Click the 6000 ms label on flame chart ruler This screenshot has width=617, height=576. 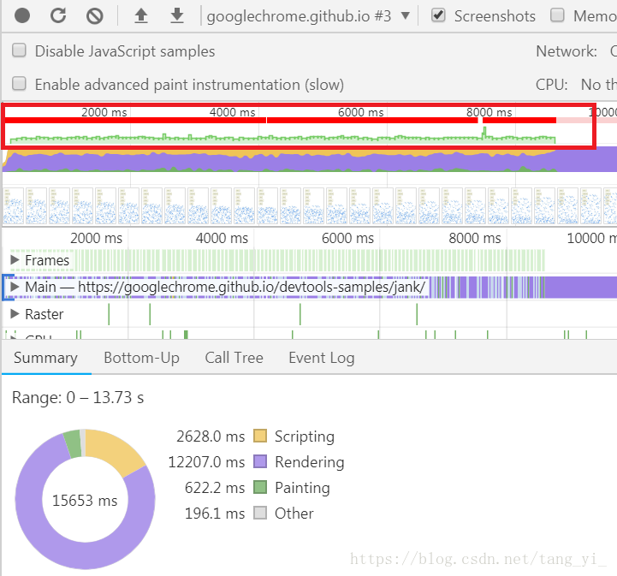pyautogui.click(x=347, y=238)
